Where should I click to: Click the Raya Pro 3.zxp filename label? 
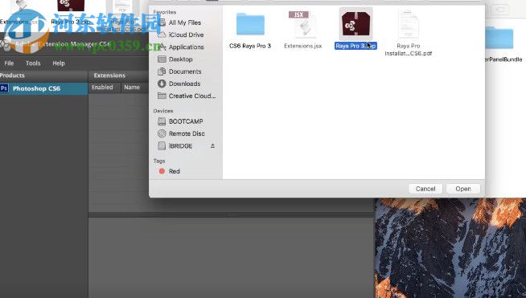click(355, 46)
